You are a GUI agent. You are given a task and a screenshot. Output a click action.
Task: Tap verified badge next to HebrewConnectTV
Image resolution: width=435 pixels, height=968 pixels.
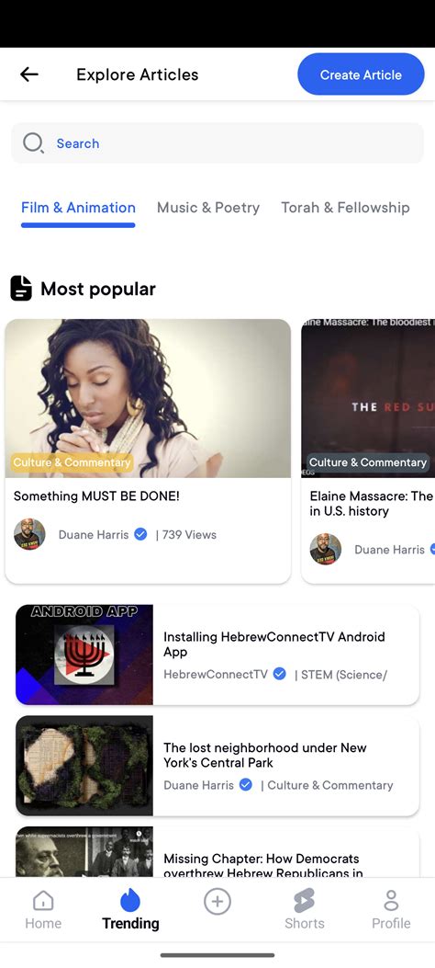[279, 674]
